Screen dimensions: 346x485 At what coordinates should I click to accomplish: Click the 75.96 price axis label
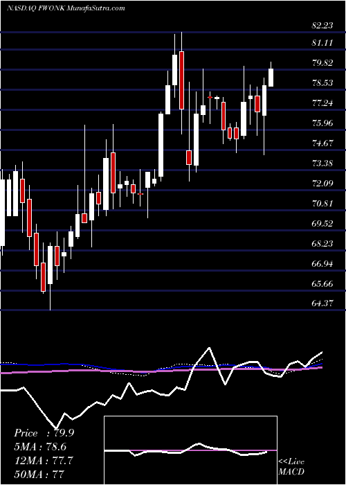(x=322, y=123)
